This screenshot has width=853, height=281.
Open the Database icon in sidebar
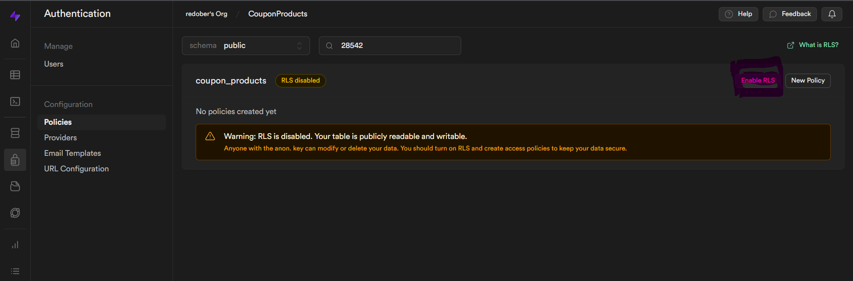click(x=15, y=133)
